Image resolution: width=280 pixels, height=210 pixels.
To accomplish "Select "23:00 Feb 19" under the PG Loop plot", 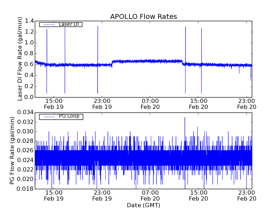I will point(102,196).
